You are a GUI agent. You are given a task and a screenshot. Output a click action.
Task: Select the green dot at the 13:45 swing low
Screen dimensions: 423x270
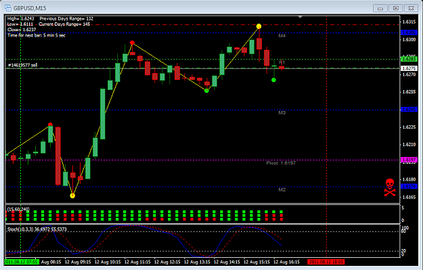206,91
